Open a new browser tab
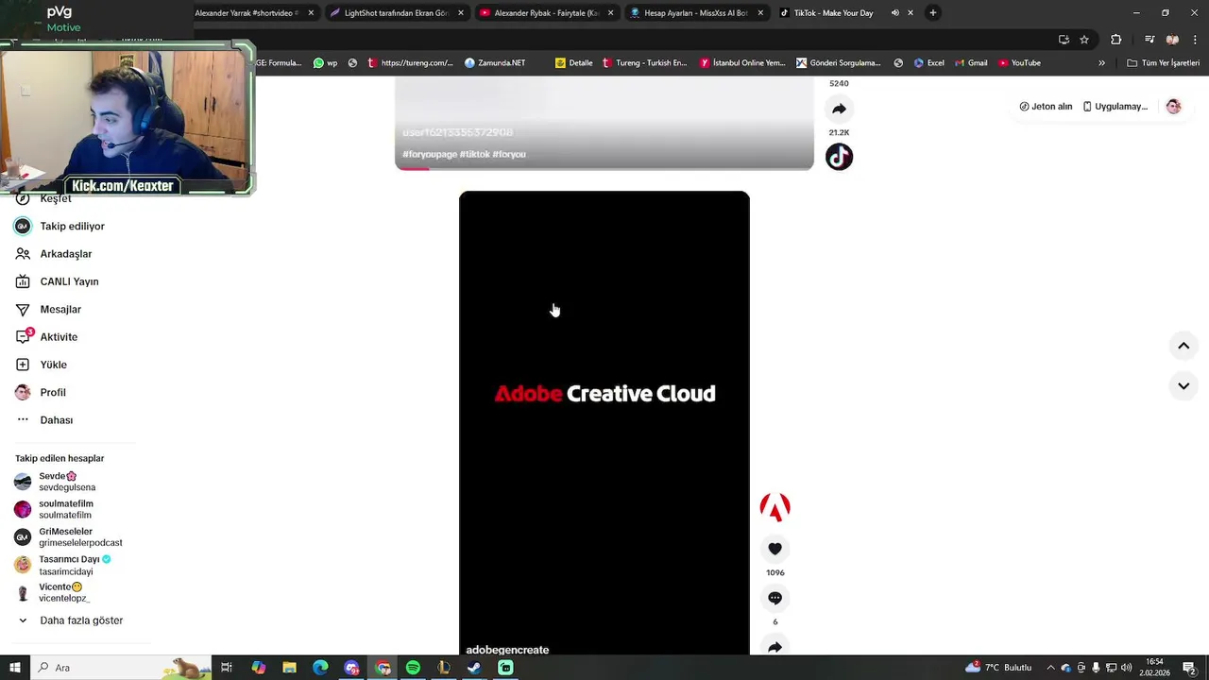 [x=933, y=13]
